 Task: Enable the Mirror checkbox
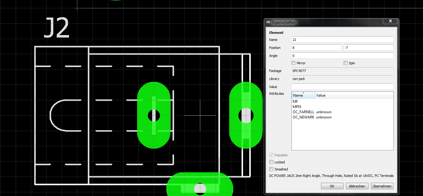[294, 63]
